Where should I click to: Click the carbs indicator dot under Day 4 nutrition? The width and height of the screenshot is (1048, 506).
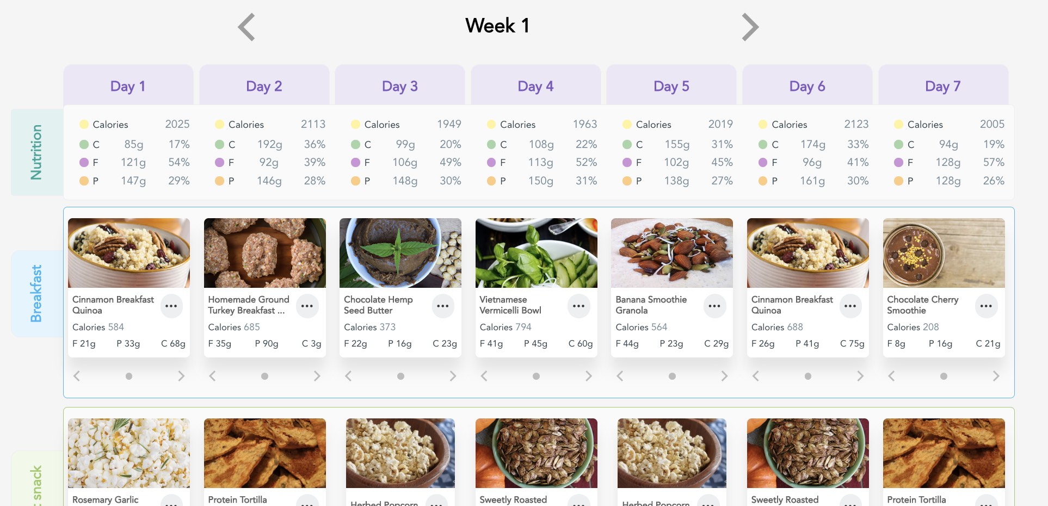[x=490, y=144]
